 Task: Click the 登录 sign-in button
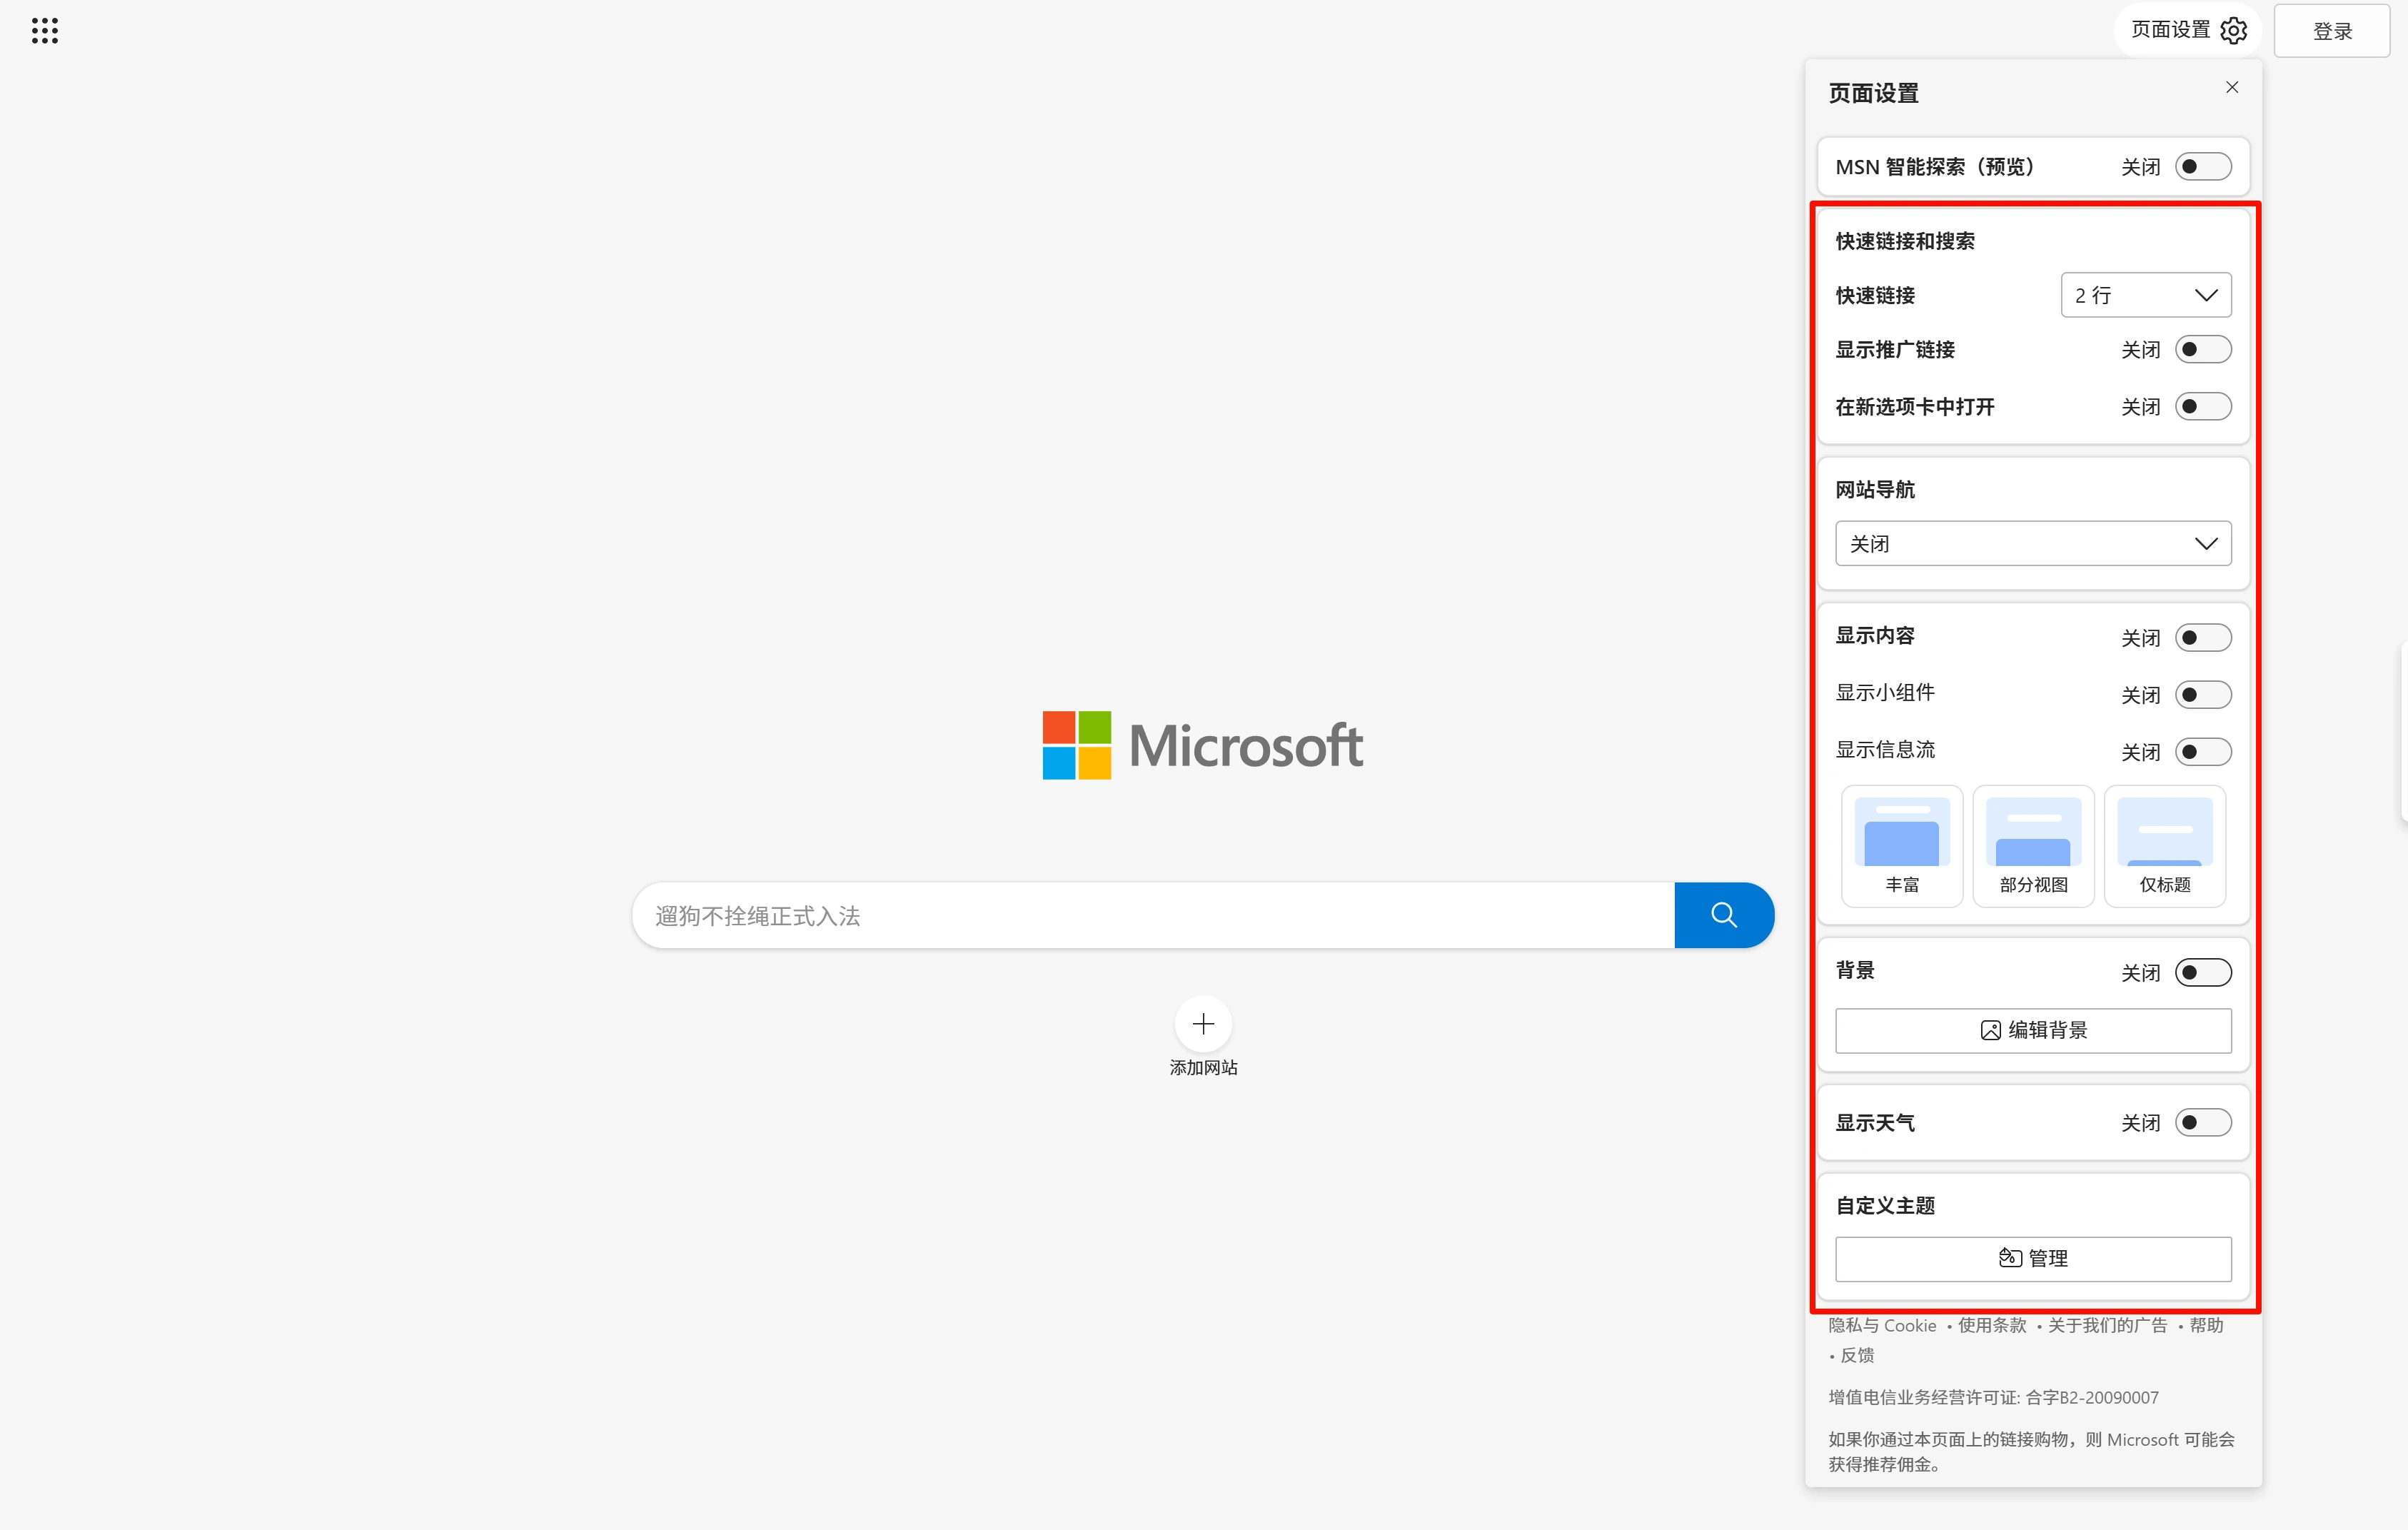tap(2331, 31)
